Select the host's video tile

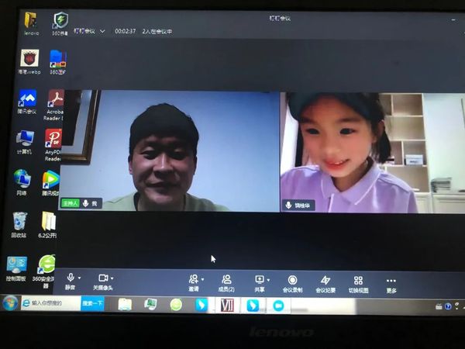pyautogui.click(x=169, y=151)
